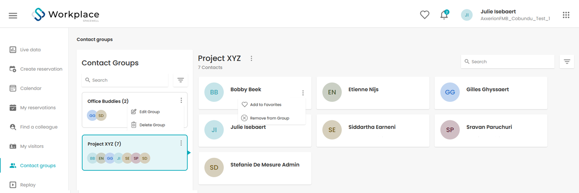The image size is (579, 193).
Task: Open the hamburger navigation menu
Action: coord(13,15)
